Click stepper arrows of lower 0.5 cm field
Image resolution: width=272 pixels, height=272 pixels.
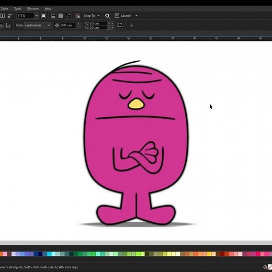coord(111,28)
